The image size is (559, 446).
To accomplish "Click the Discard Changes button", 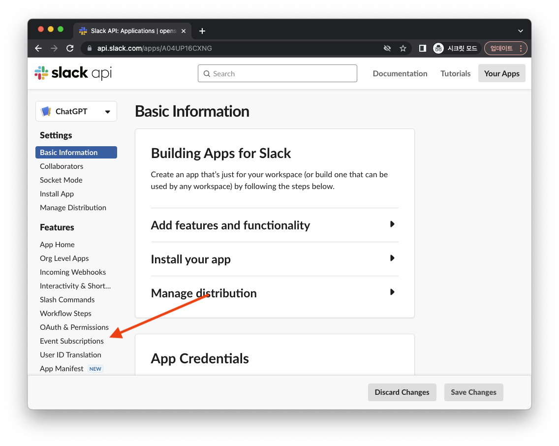I will (x=402, y=392).
